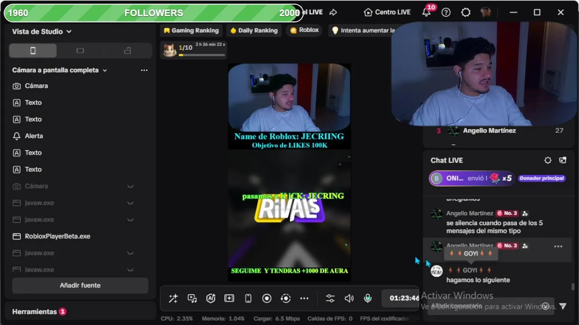Click the window icon of RobloxPlayerBeta.exe
The image size is (579, 325).
coord(17,236)
